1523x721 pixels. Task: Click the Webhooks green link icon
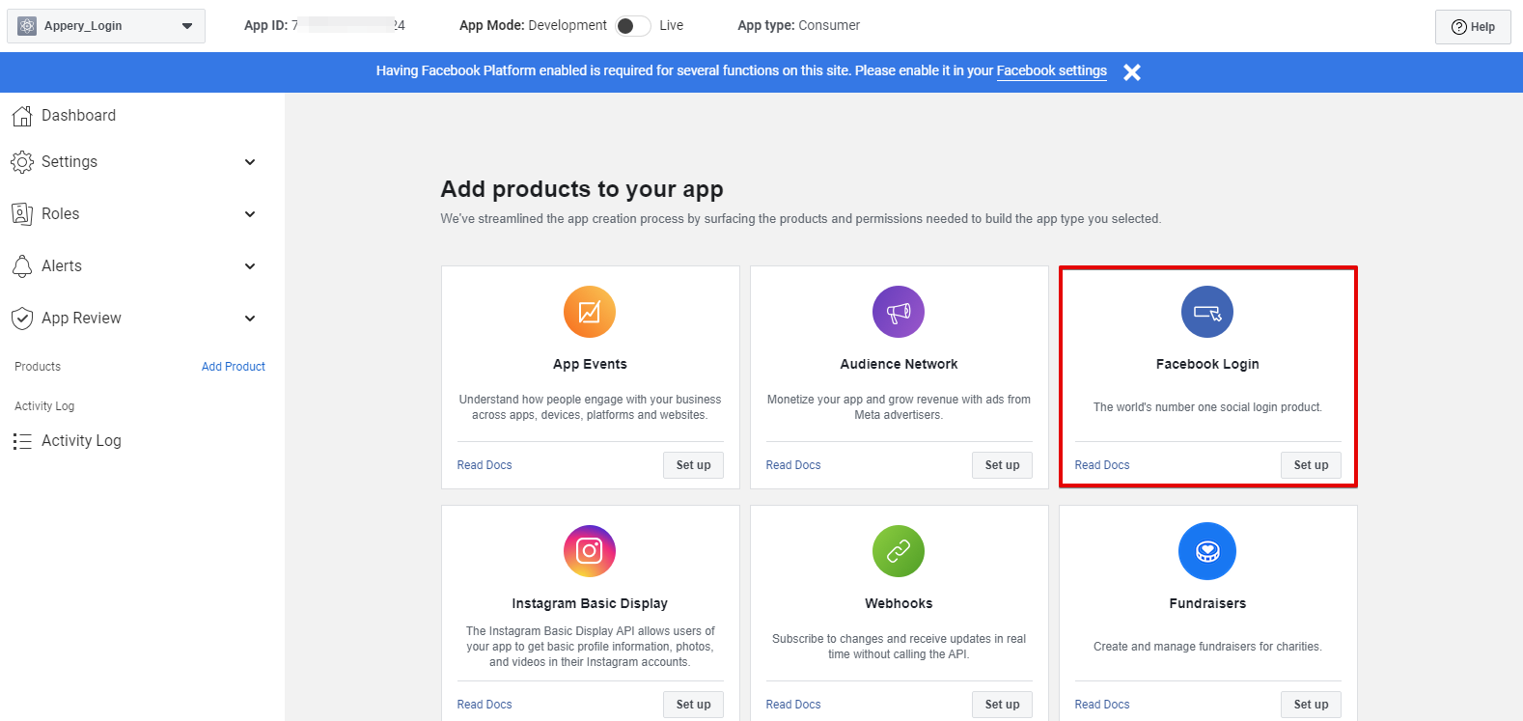coord(899,551)
